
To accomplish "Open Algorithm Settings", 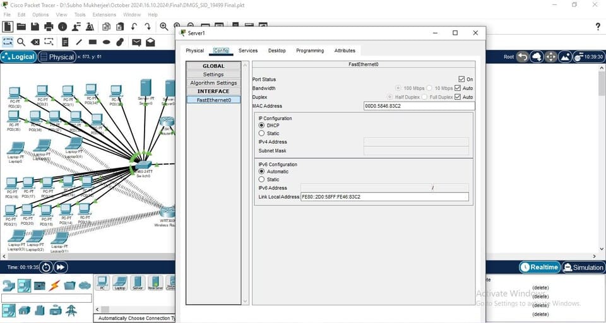I will [213, 83].
